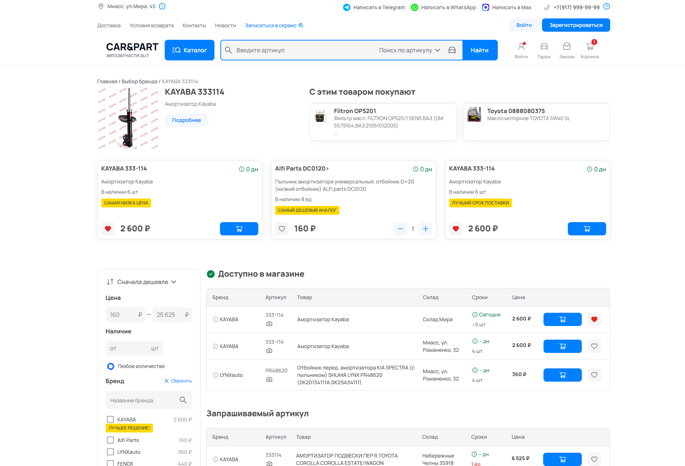Open the Telegram chat icon
This screenshot has height=466, width=685.
pyautogui.click(x=346, y=7)
